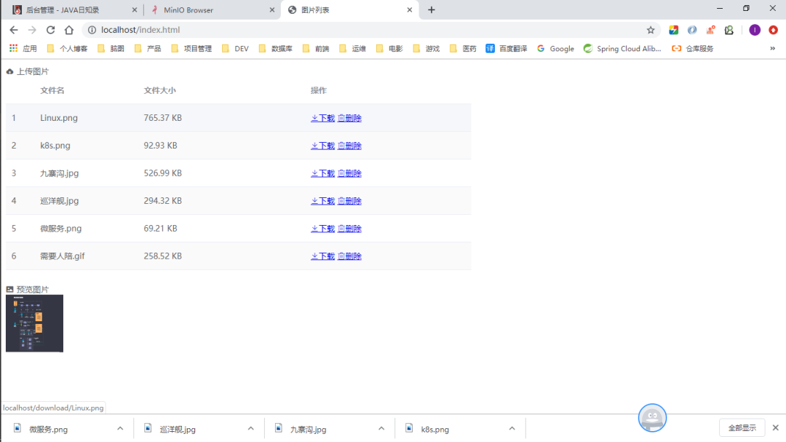Open the Google bookmark
Viewport: 786px width, 442px height.
point(555,49)
